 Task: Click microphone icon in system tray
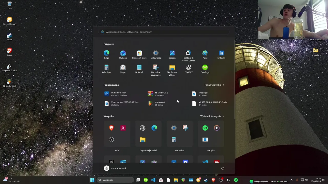click(x=297, y=180)
